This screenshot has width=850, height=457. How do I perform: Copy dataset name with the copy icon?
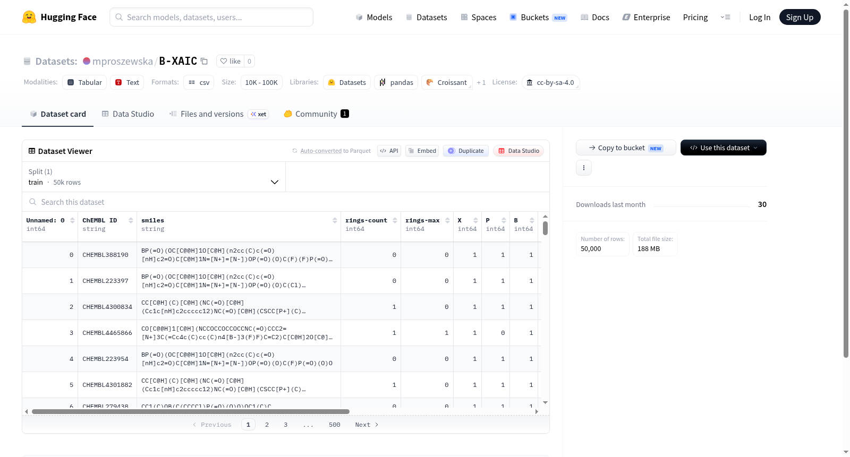(x=204, y=62)
